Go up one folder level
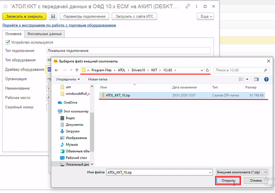This screenshot has height=193, width=275. click(77, 70)
